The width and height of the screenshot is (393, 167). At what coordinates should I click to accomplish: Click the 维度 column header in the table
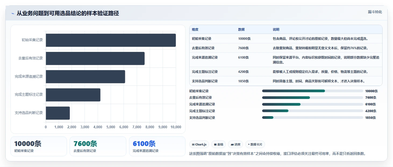click(195, 29)
